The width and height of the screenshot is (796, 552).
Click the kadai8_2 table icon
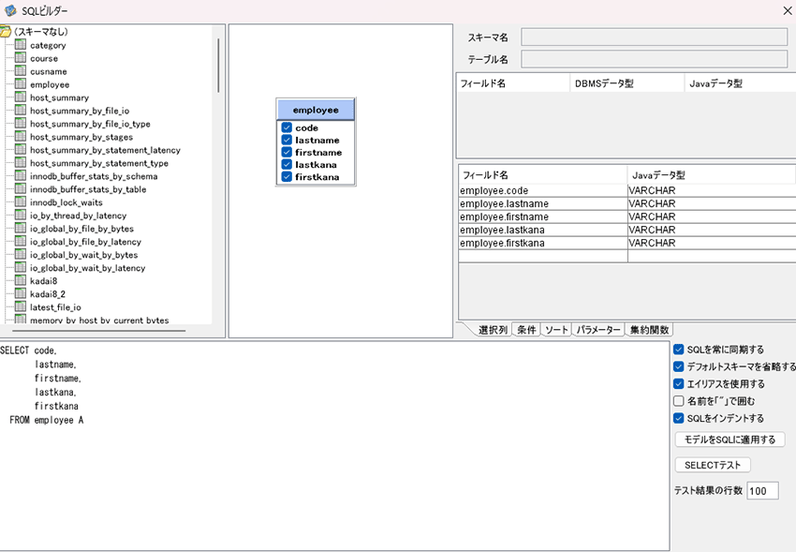[x=21, y=293]
